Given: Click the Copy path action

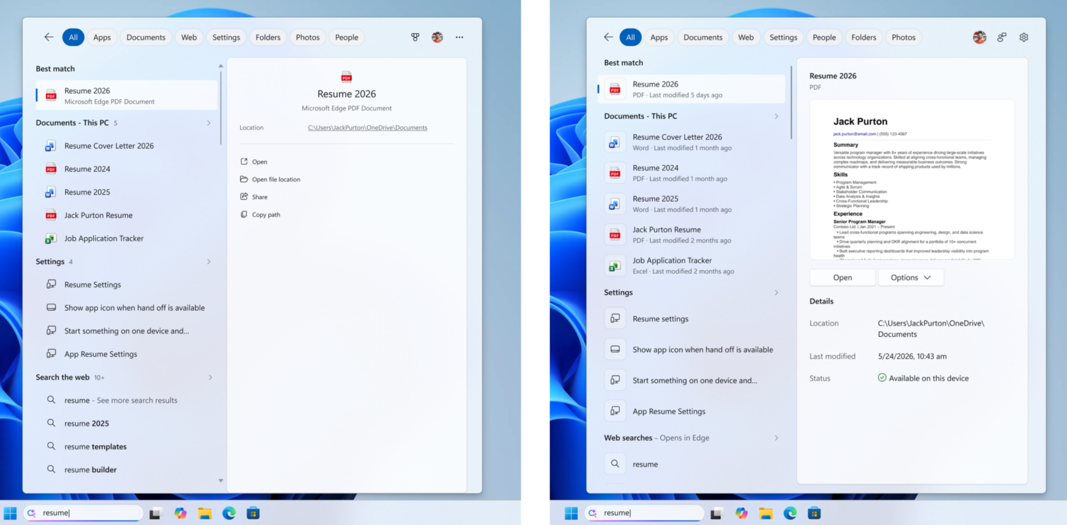Looking at the screenshot, I should point(260,214).
